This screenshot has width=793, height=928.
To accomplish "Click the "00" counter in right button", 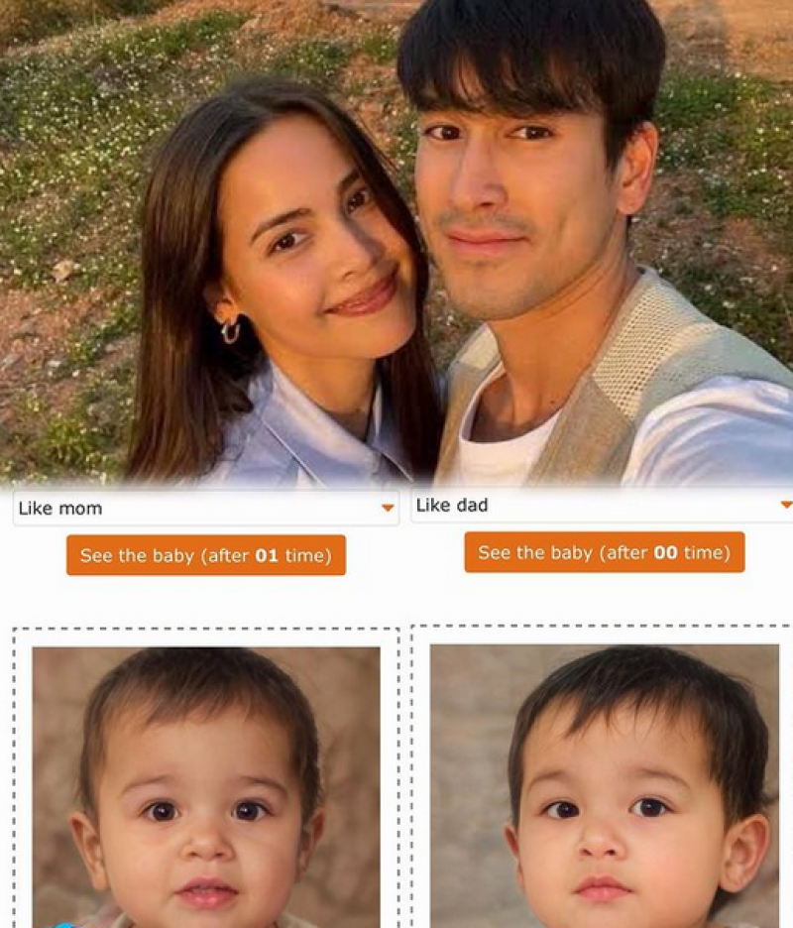I will point(665,553).
